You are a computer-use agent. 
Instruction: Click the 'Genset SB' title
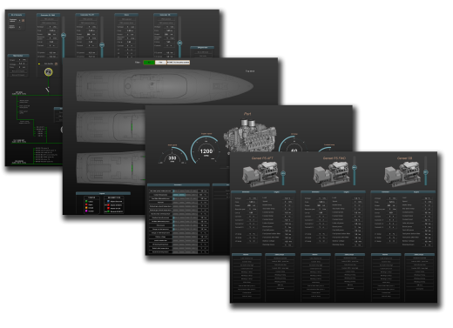click(404, 158)
